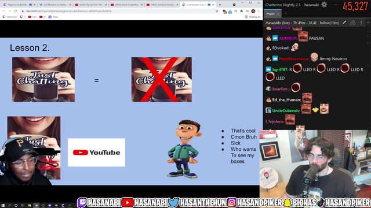371x208 pixels.
Task: Select the JusX explains Just Chatting tab
Action: coord(198,5)
